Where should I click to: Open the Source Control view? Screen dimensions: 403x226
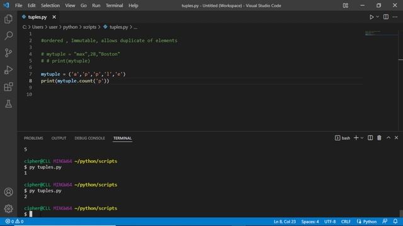[x=8, y=53]
